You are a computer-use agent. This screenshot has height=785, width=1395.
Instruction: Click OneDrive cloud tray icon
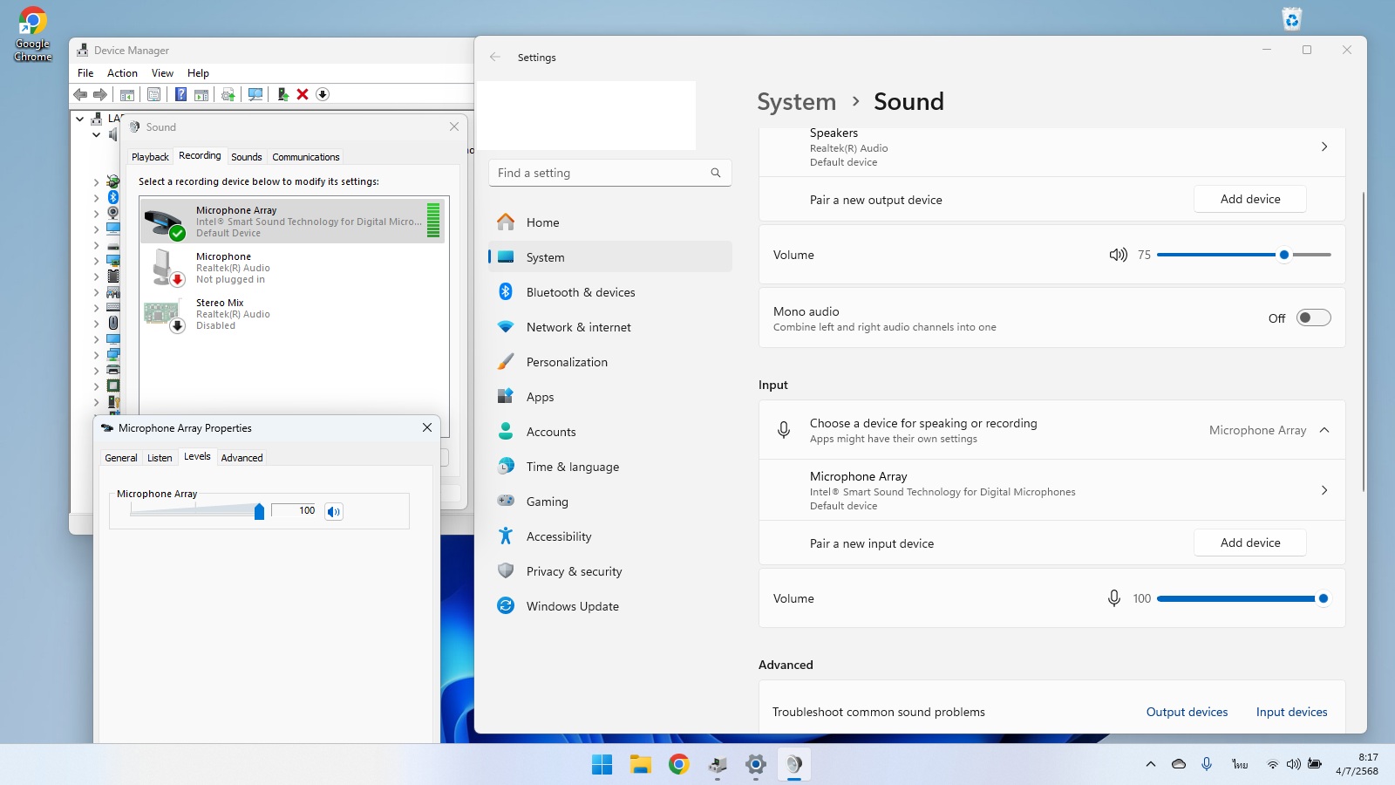(x=1179, y=764)
